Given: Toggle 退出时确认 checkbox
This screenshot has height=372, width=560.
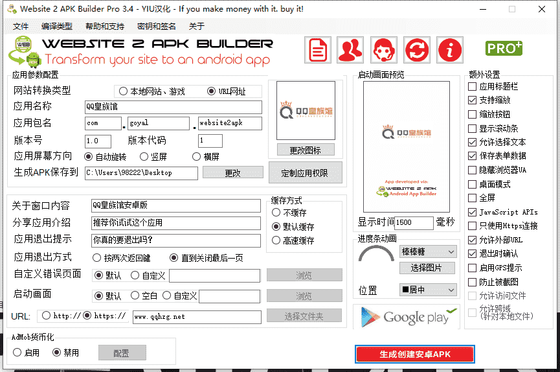Looking at the screenshot, I should pos(472,254).
